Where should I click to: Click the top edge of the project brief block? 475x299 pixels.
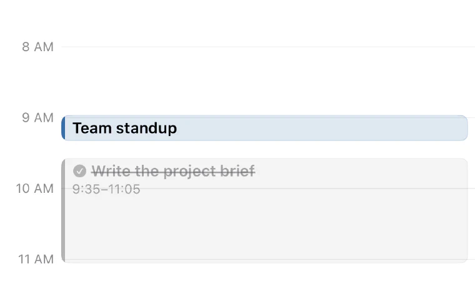(x=264, y=159)
